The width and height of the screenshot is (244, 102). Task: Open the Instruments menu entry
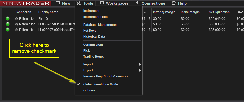(x=92, y=11)
